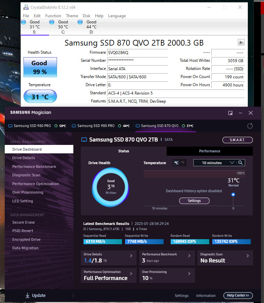Open the Disk menu in CrystalDiskInfo
The height and width of the screenshot is (303, 264).
[87, 16]
